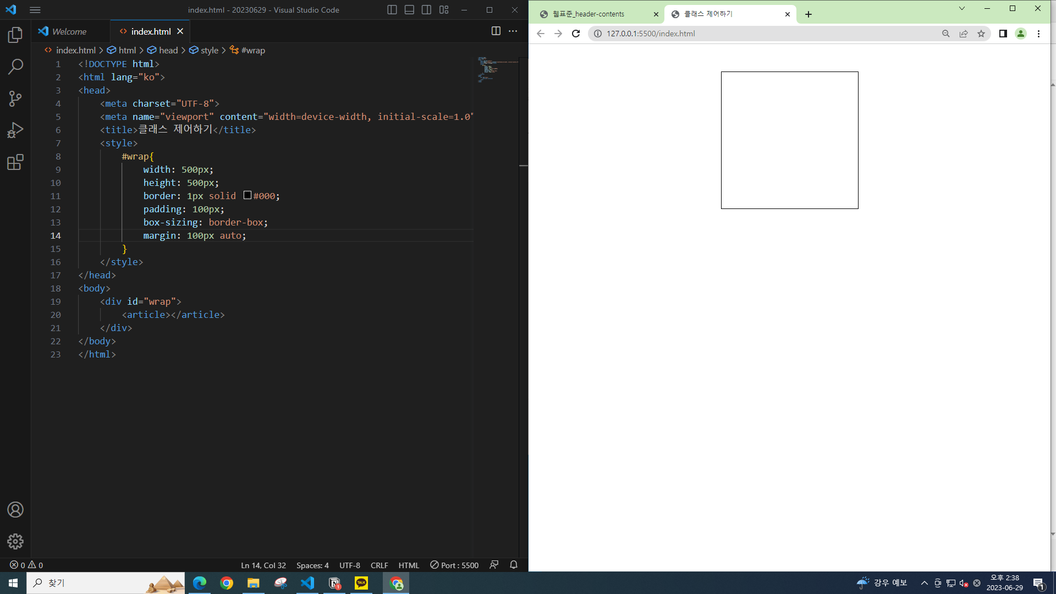Toggle Panel layout button in title bar

coord(409,10)
